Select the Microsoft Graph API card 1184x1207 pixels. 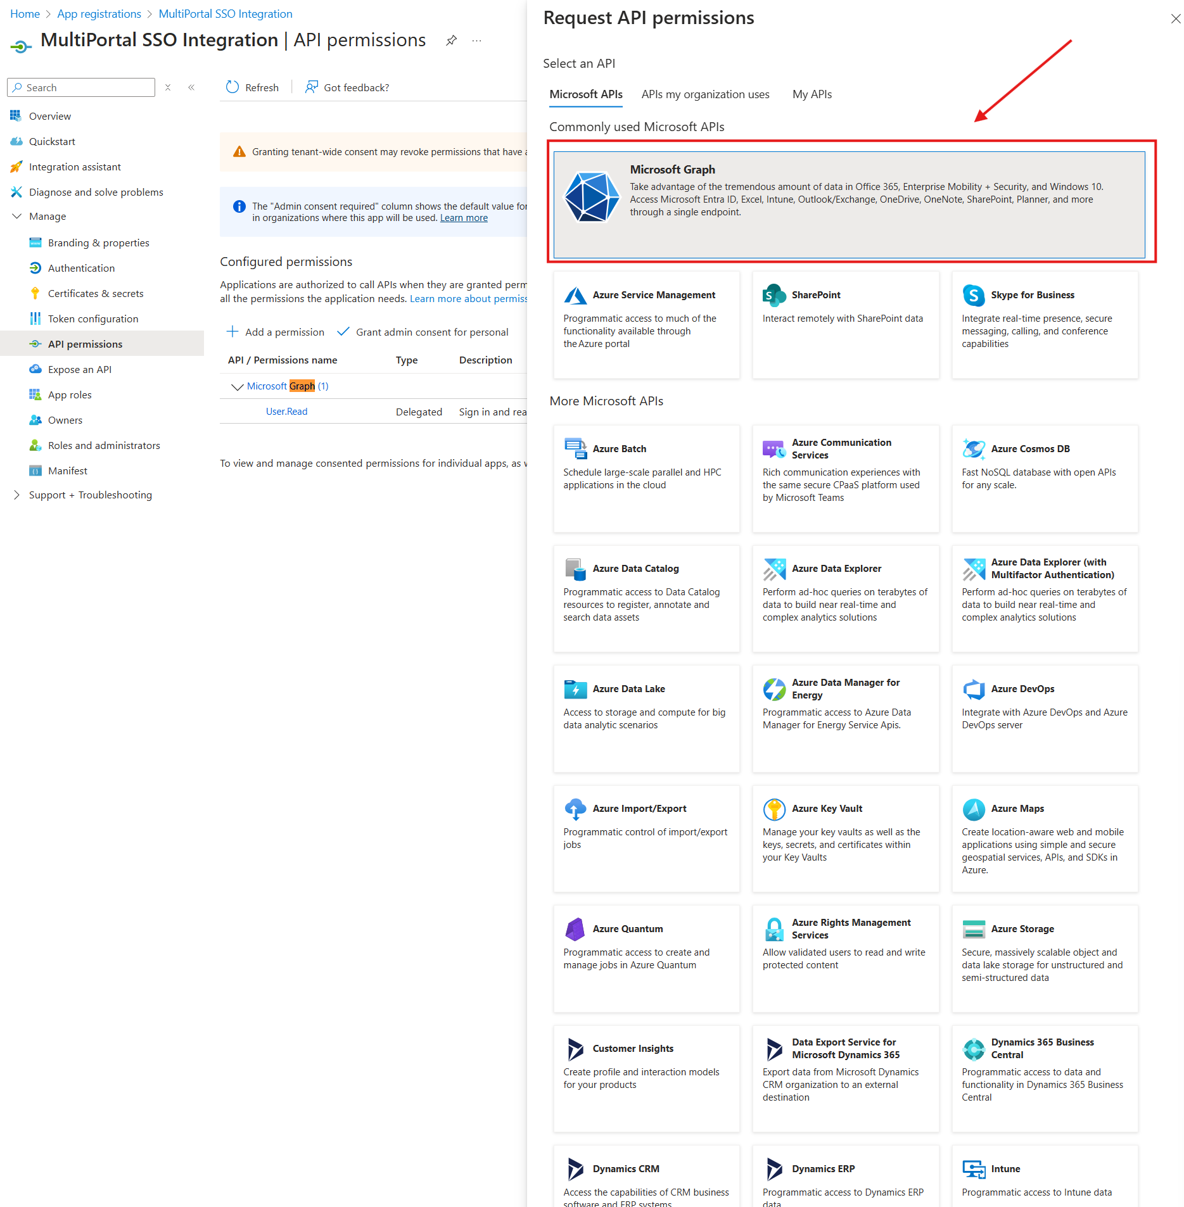849,205
